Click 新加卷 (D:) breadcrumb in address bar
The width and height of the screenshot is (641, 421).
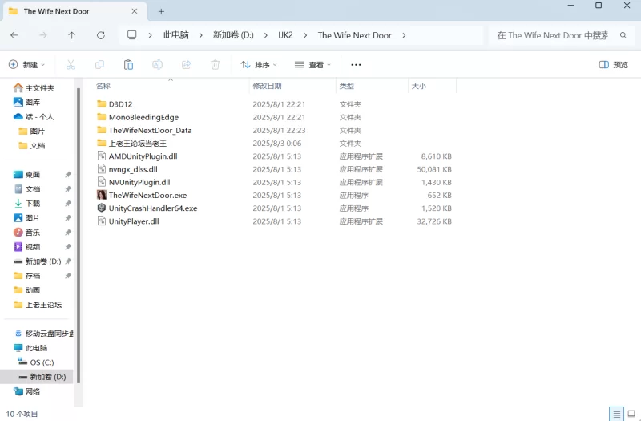233,35
